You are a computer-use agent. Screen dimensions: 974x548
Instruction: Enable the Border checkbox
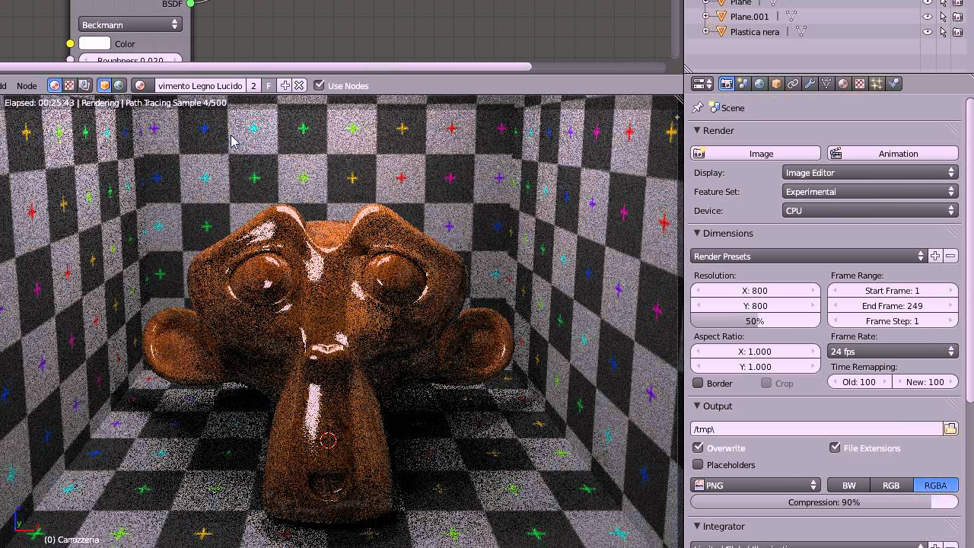[x=698, y=383]
